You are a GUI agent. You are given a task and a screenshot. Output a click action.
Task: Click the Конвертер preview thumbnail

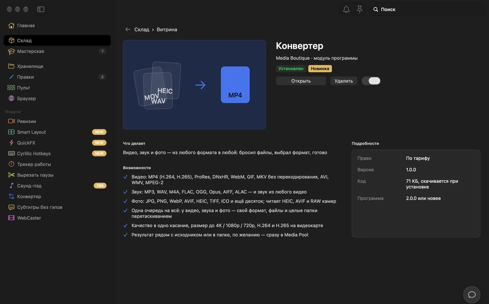tap(194, 85)
